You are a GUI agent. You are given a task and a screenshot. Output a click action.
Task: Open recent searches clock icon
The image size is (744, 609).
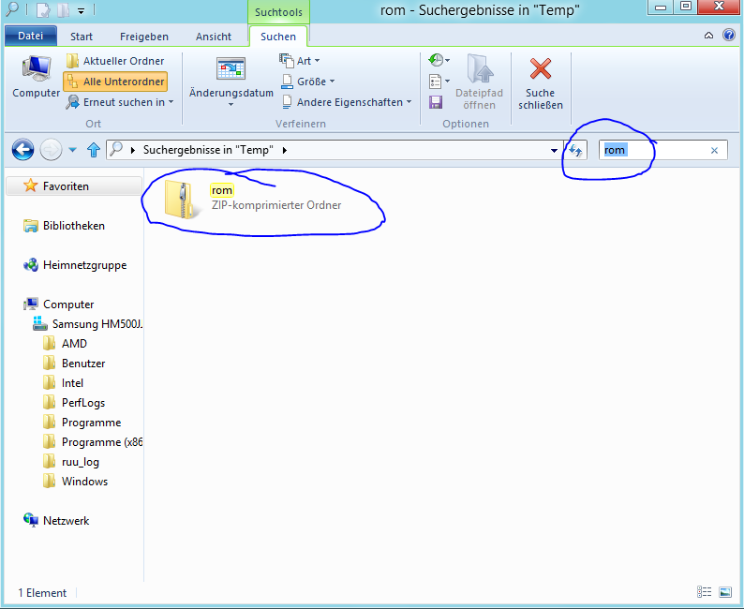pos(439,60)
